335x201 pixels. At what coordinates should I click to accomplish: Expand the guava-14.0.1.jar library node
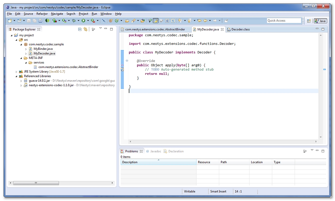[x=21, y=81]
